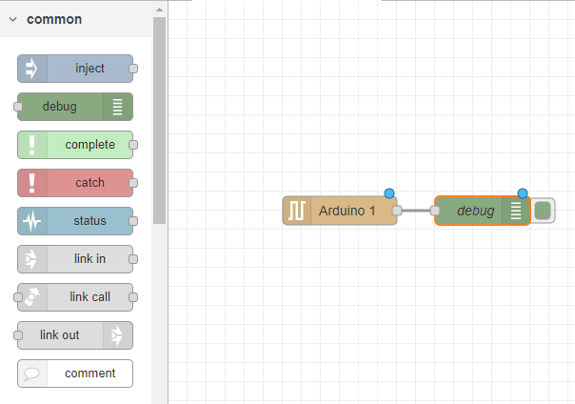
Task: Click the status palette node output port
Action: (133, 221)
